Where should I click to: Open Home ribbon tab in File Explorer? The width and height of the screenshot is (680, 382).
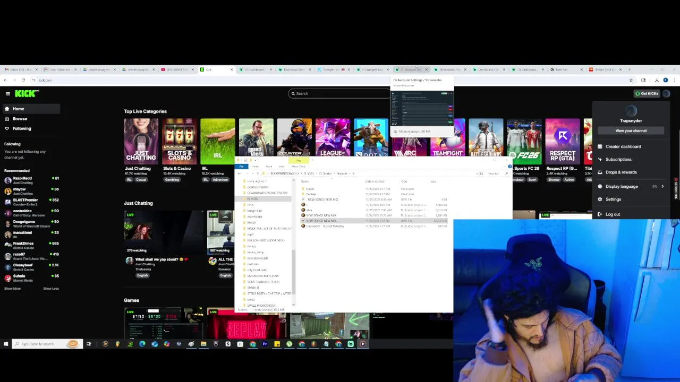[x=255, y=167]
